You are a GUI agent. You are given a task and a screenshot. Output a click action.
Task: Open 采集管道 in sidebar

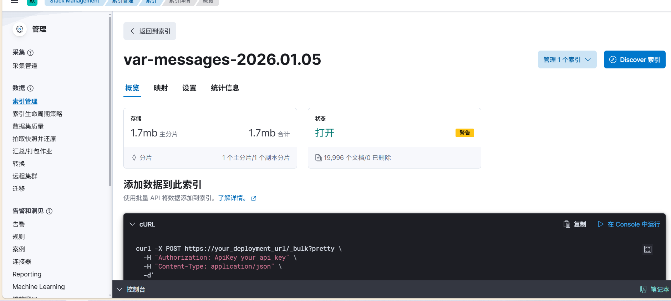(25, 66)
